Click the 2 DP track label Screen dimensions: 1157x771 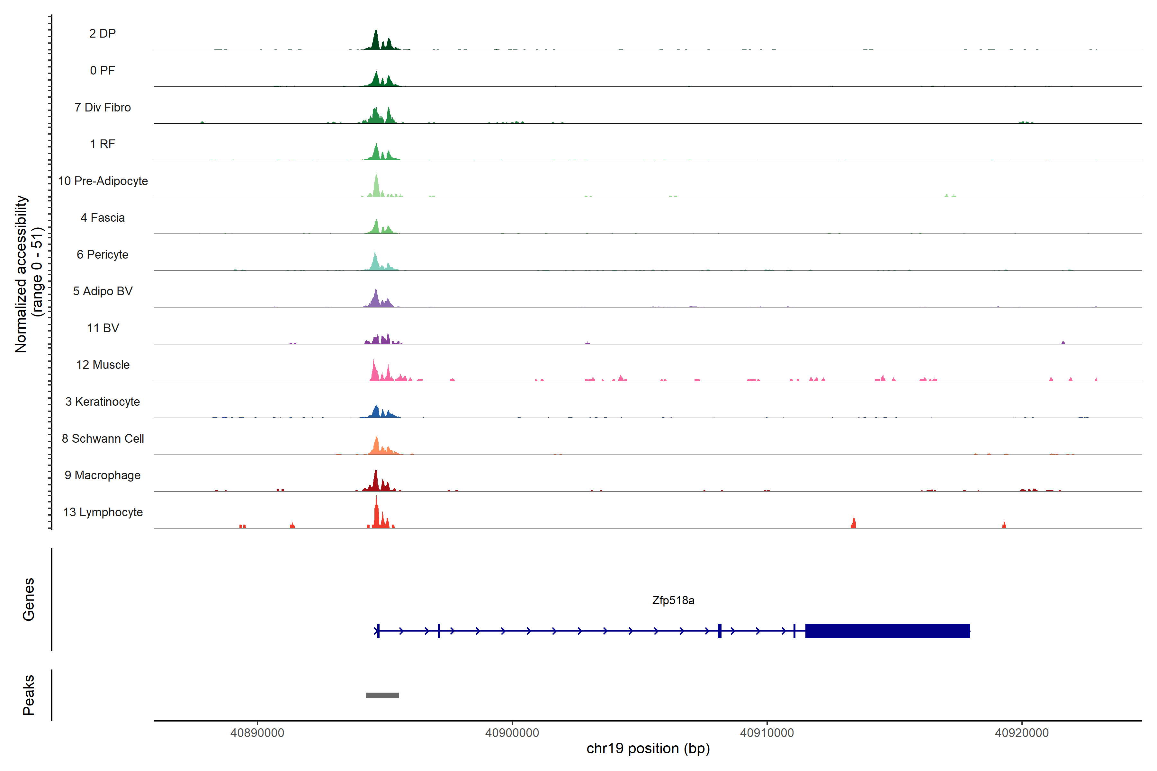tap(102, 33)
